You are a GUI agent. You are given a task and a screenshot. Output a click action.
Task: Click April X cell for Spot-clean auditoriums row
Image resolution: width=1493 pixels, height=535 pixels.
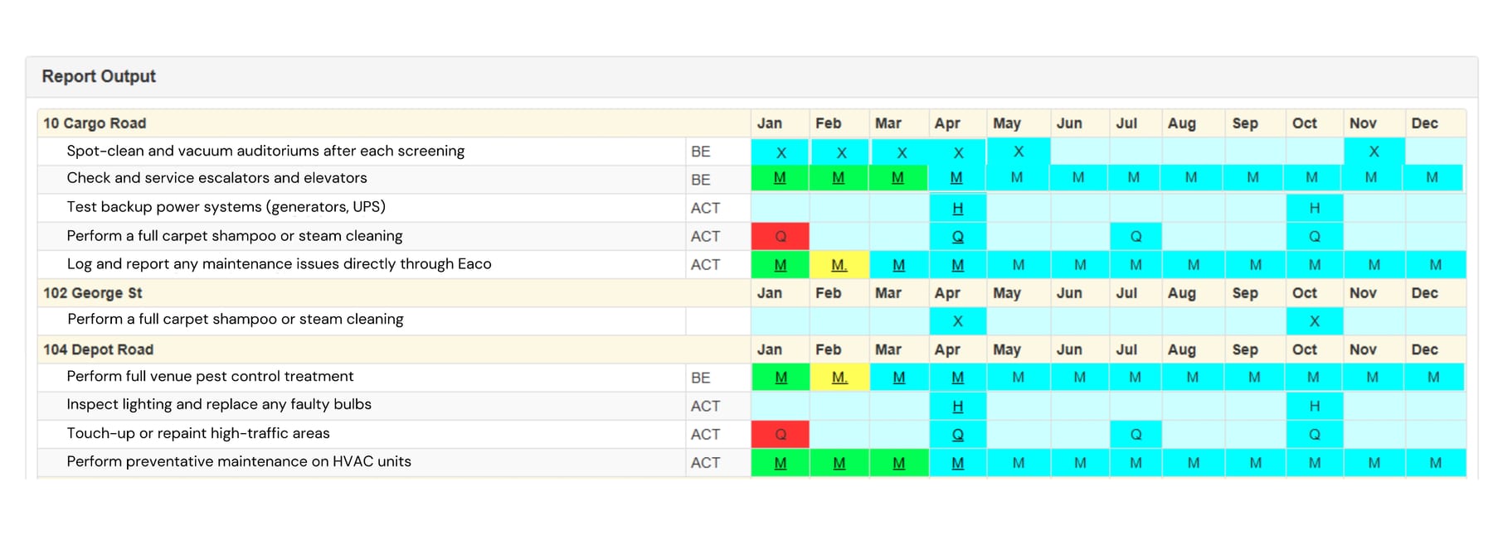(958, 152)
